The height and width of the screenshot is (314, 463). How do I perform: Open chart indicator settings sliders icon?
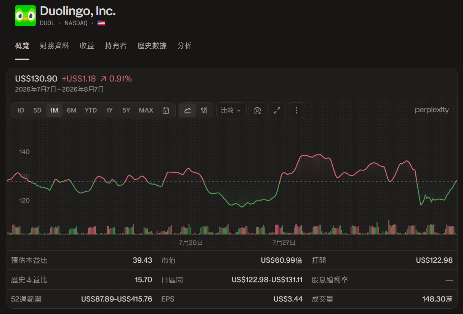(205, 110)
